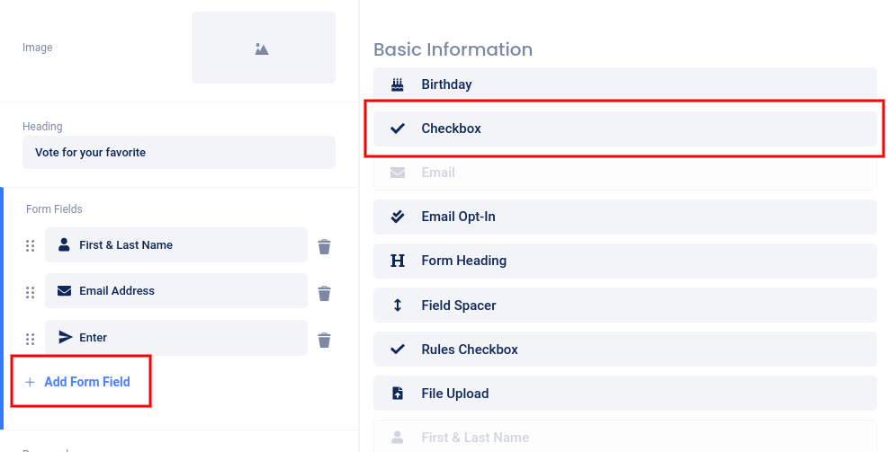Click the Birthday cake icon
The width and height of the screenshot is (888, 452).
pos(398,84)
